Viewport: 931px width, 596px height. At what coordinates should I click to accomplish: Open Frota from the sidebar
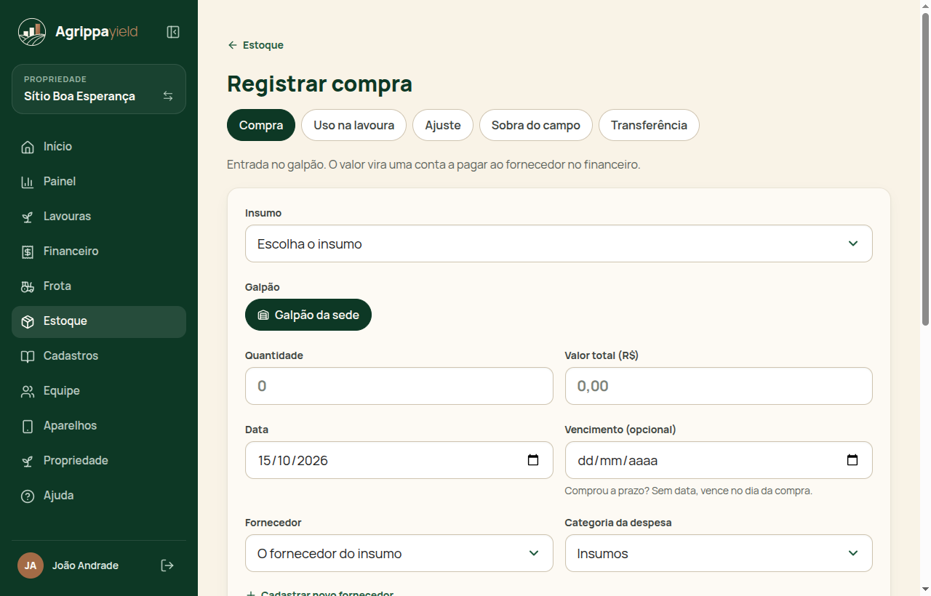point(99,286)
